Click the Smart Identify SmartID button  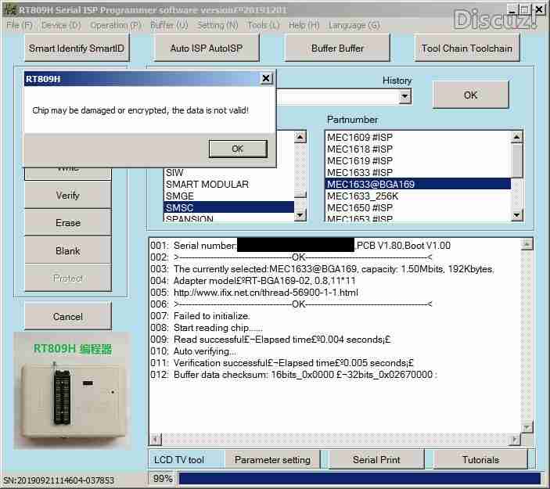coord(76,49)
